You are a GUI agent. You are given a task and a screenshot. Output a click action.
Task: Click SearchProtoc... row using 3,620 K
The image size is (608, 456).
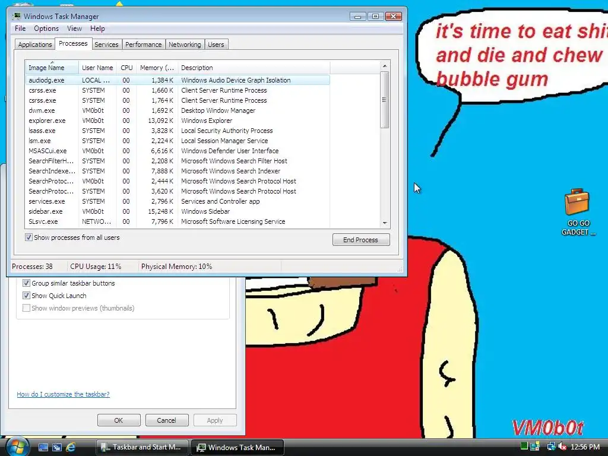[x=178, y=191]
